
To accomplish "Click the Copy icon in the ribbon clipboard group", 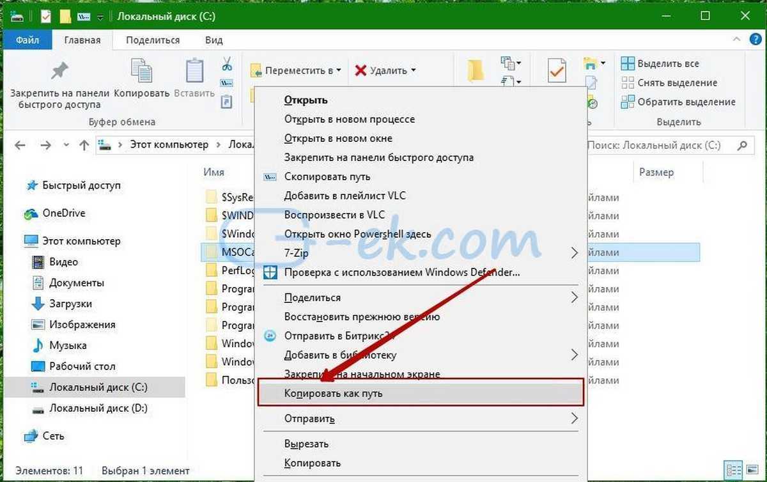I will pos(141,70).
